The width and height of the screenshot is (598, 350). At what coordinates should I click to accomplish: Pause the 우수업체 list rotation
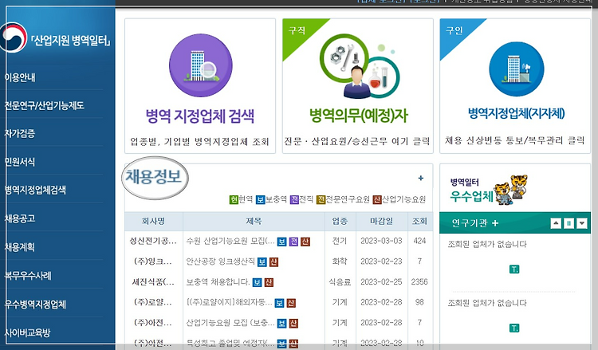tap(568, 223)
